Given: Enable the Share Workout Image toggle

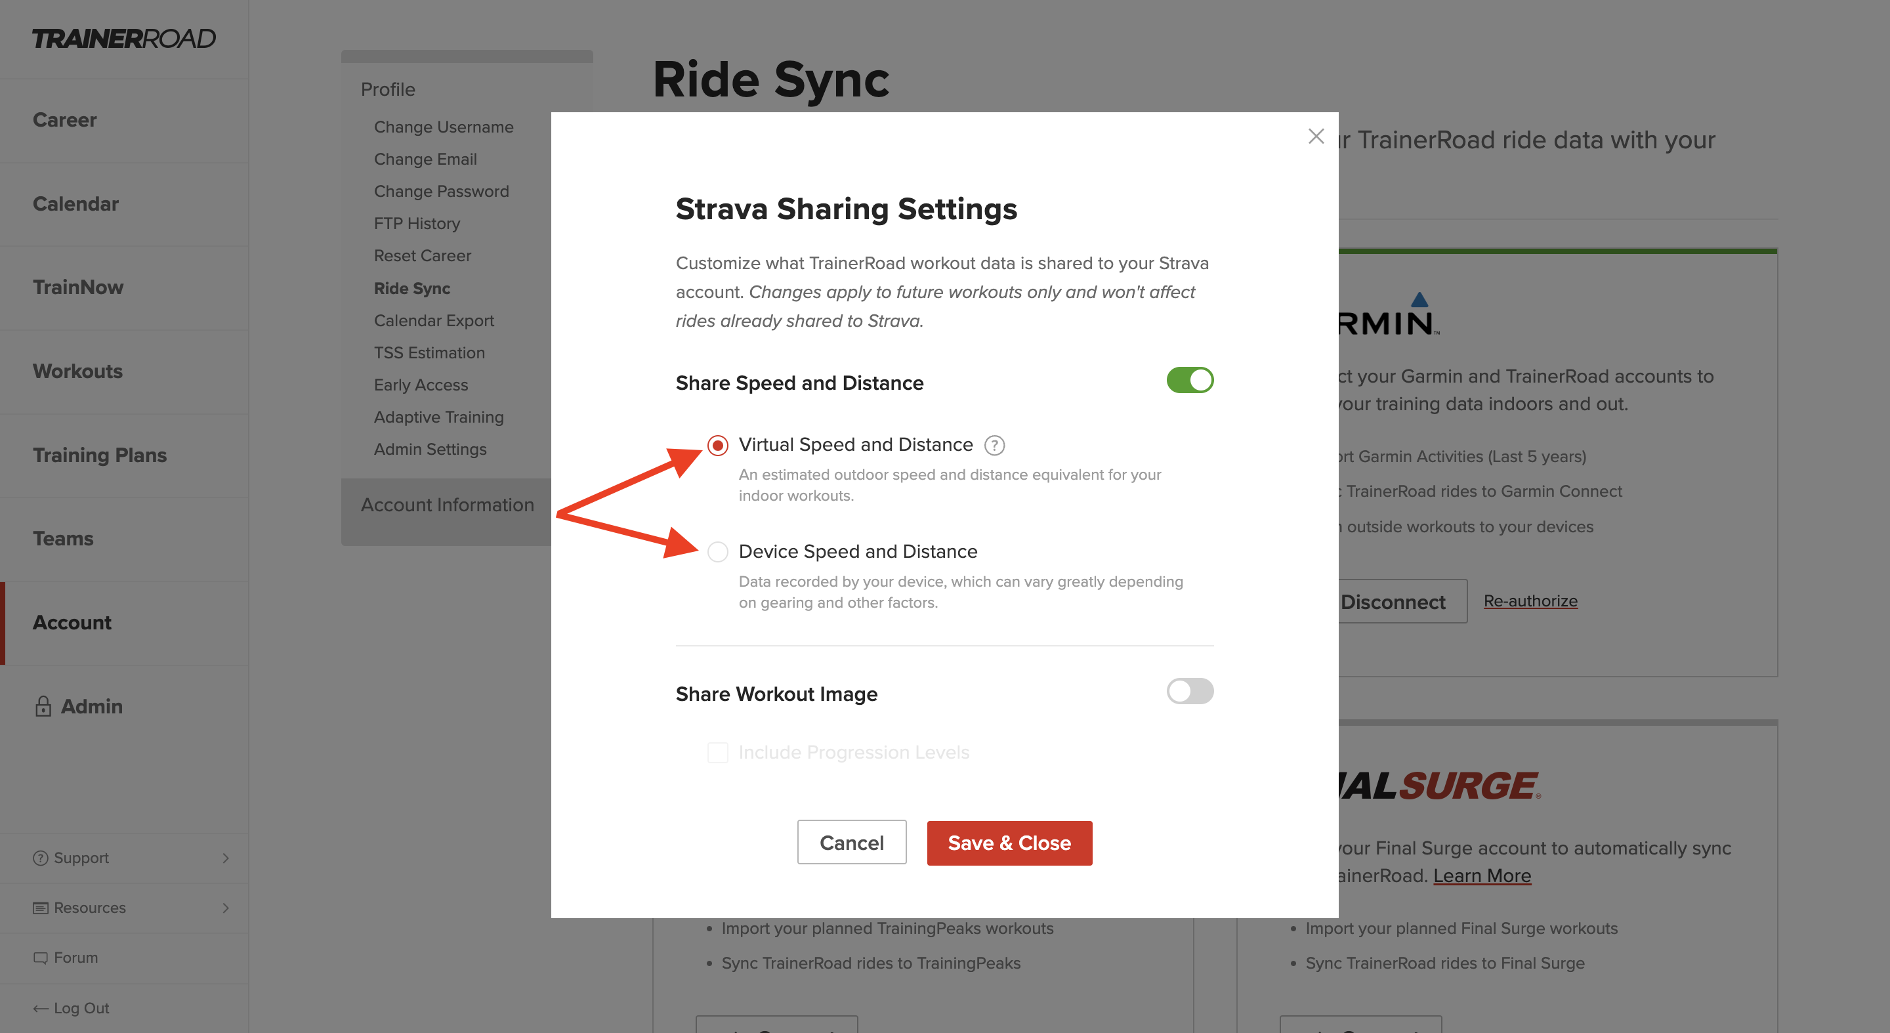Looking at the screenshot, I should (x=1190, y=692).
